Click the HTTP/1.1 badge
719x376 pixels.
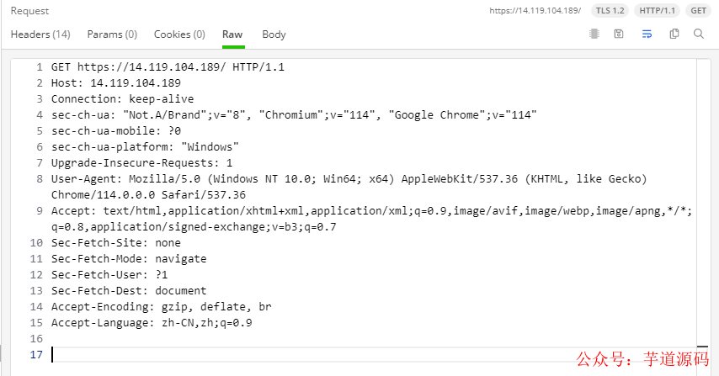(657, 11)
